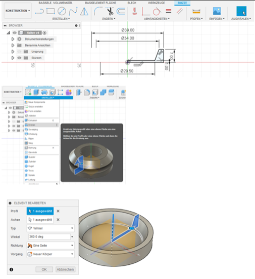Open the ABHÄNGIGKEITEN dropdown
The image size is (255, 279).
point(157,19)
